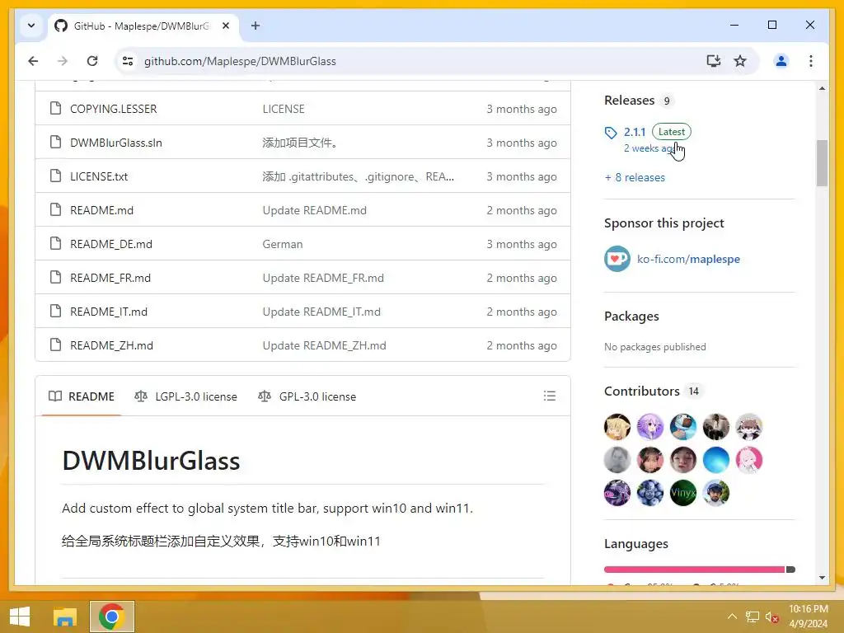Viewport: 844px width, 633px height.
Task: Open the 'German' commit message
Action: pos(283,244)
